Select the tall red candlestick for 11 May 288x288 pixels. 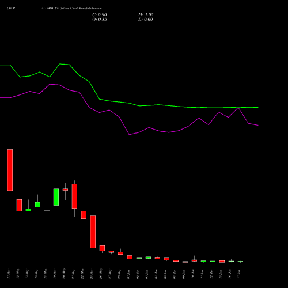(x=10, y=170)
